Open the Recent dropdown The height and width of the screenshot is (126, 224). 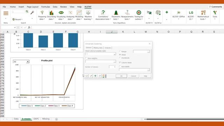17,19
